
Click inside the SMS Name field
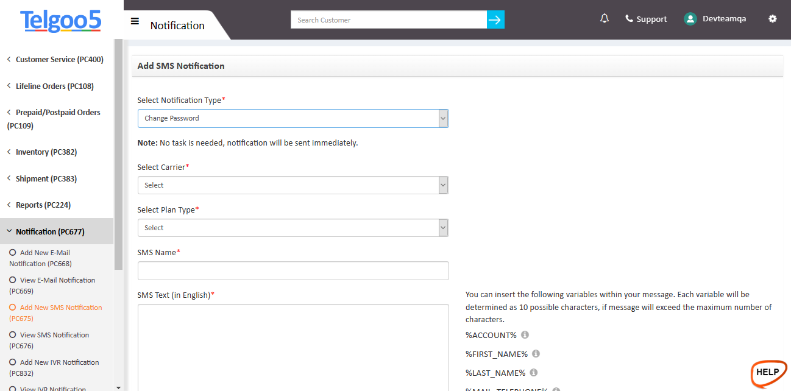tap(293, 270)
